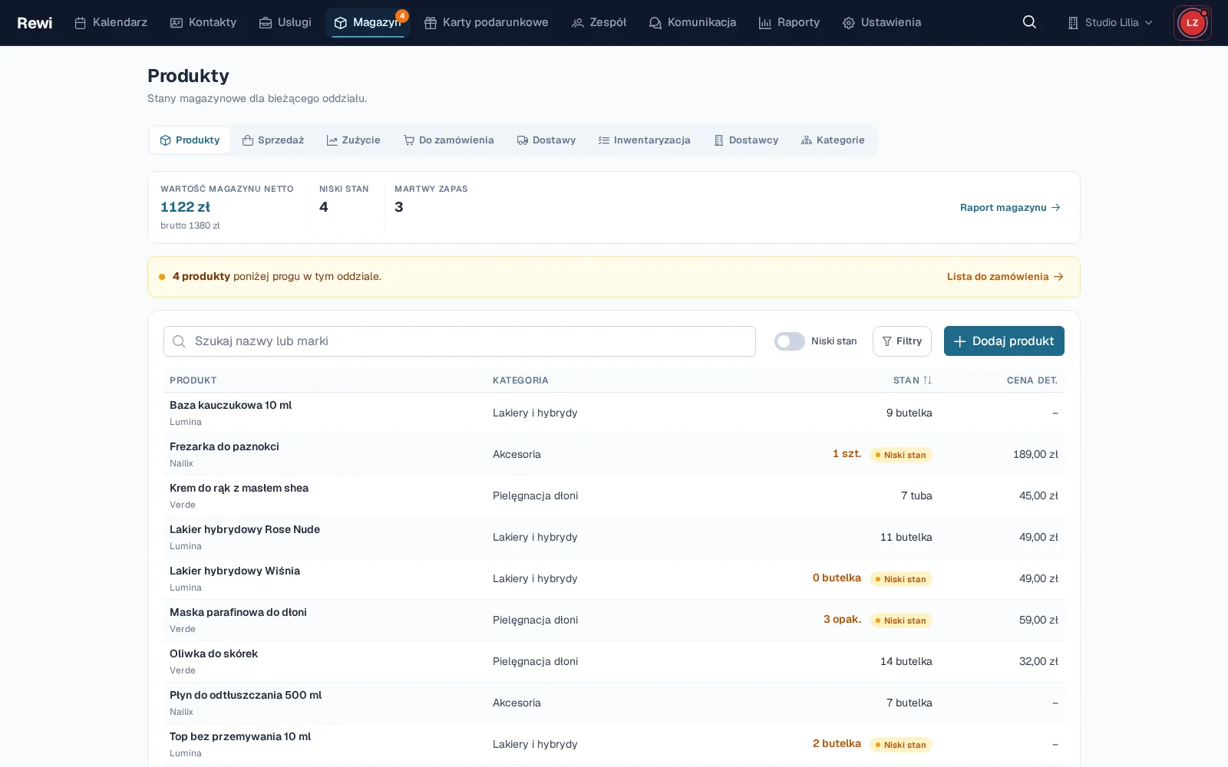
Task: Open the Komunikacja section
Action: 692,22
